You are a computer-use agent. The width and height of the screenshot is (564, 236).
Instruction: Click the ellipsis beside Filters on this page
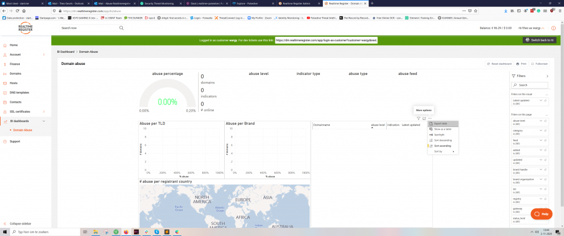(547, 114)
